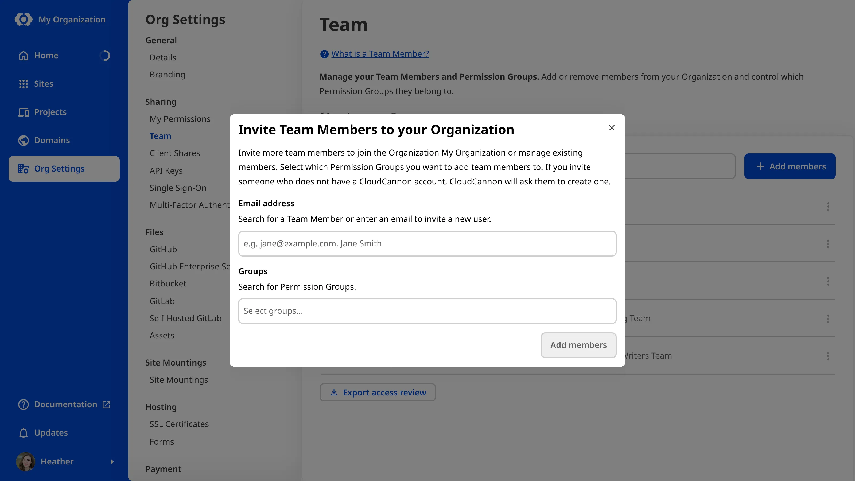The height and width of the screenshot is (481, 855).
Task: Select Team in settings menu
Action: [160, 136]
